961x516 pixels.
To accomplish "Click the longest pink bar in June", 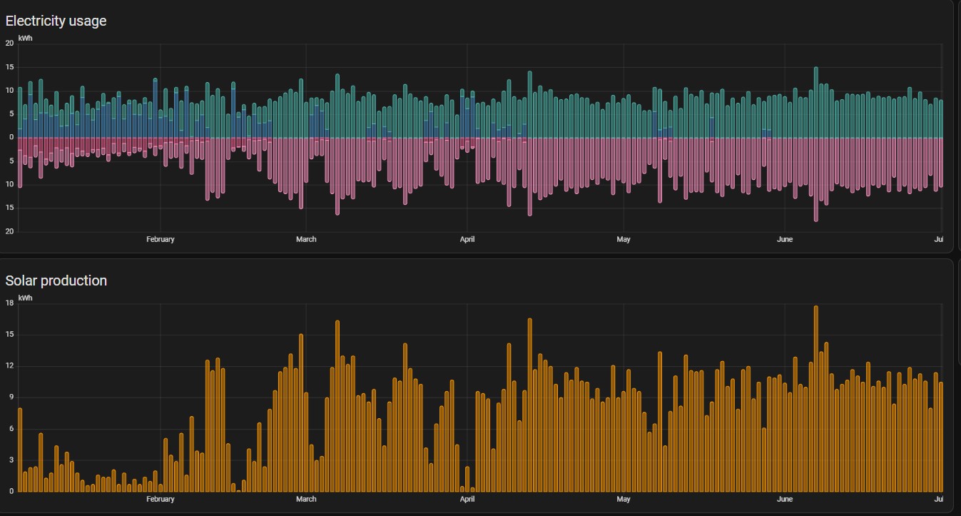I will tap(815, 178).
